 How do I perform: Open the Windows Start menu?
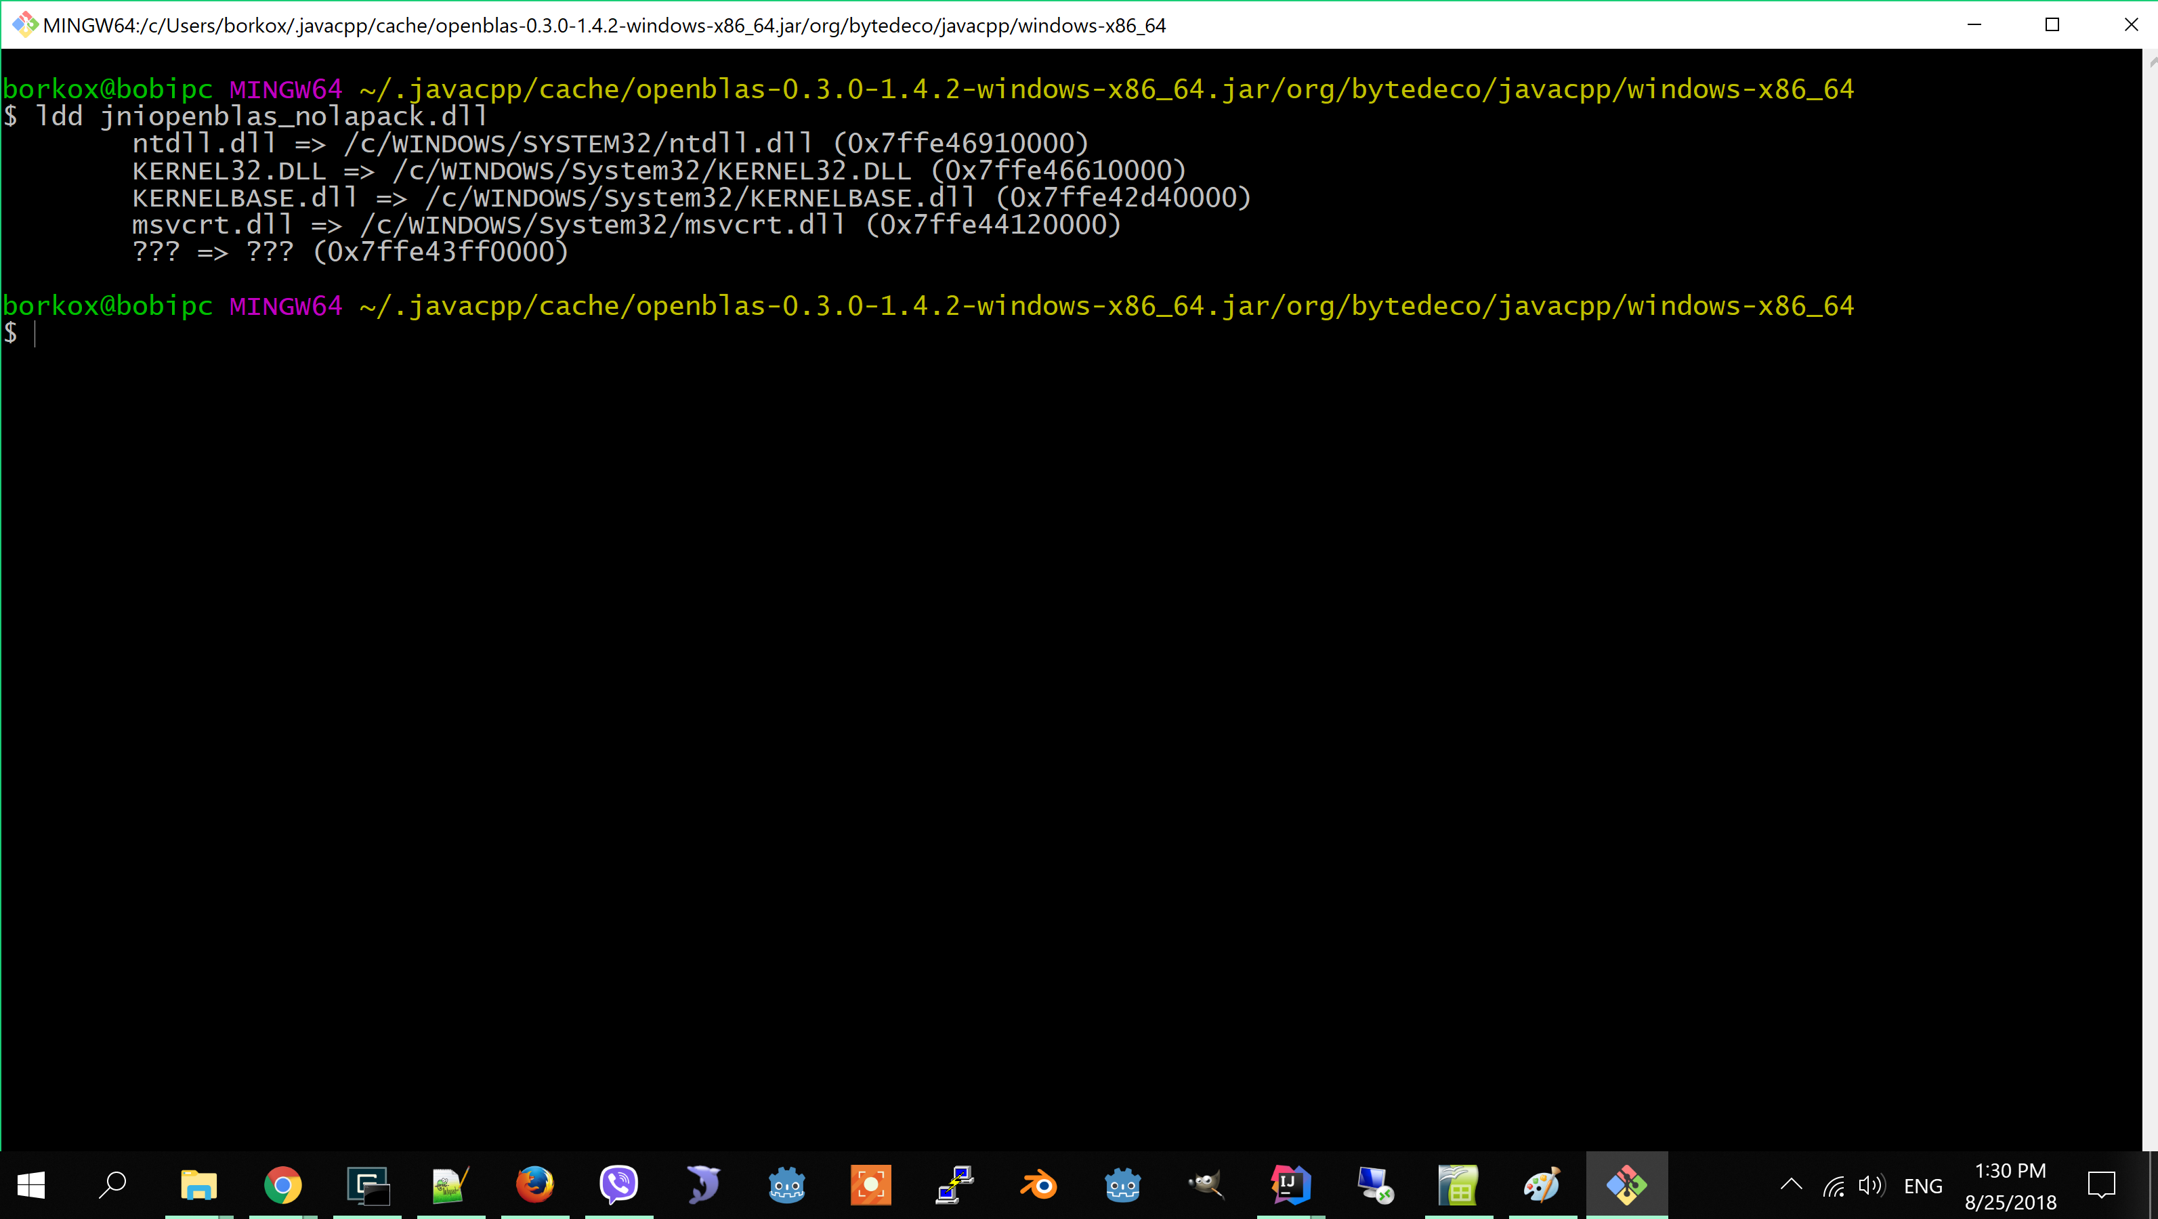tap(31, 1184)
